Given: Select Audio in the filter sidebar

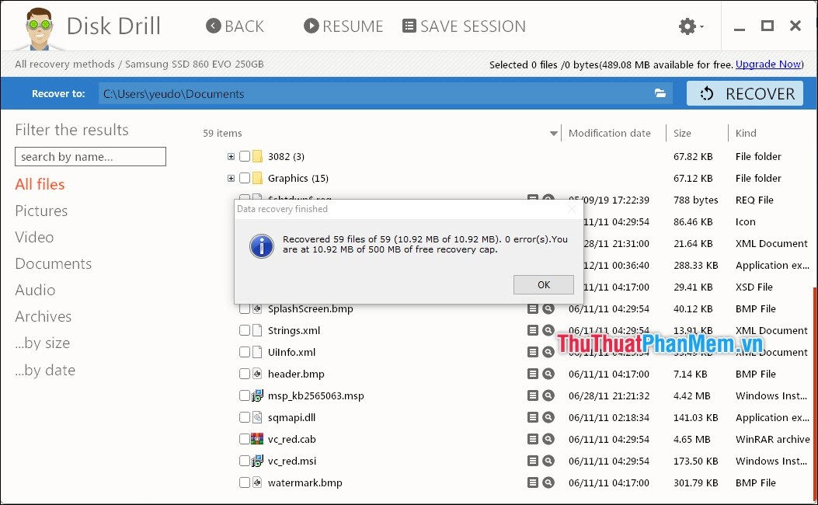Looking at the screenshot, I should tap(35, 290).
